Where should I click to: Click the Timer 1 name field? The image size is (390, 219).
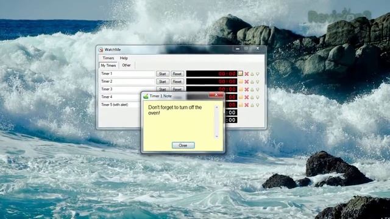coord(127,74)
